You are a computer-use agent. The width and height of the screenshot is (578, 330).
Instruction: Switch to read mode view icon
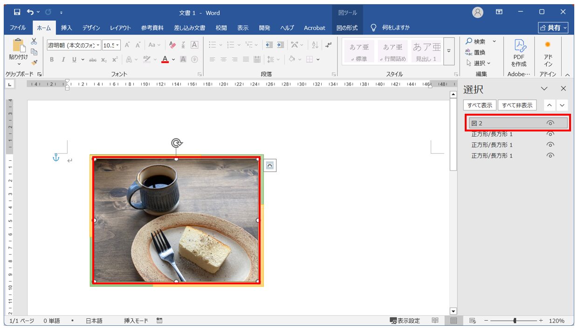pyautogui.click(x=435, y=321)
